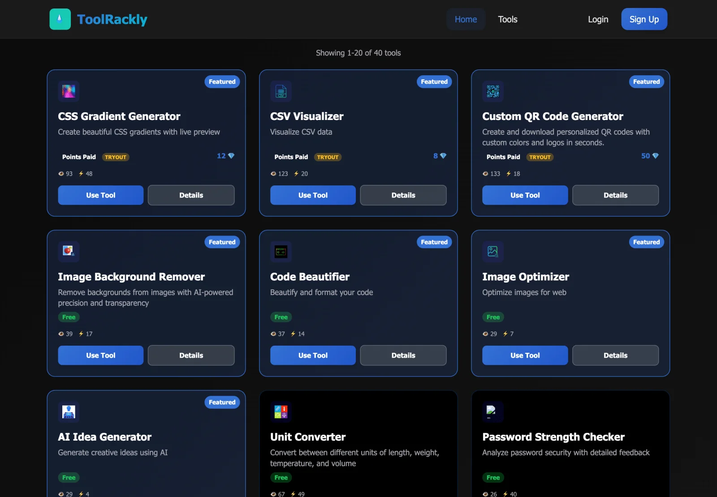Click the Image Background Remover icon
Image resolution: width=717 pixels, height=497 pixels.
tap(69, 252)
